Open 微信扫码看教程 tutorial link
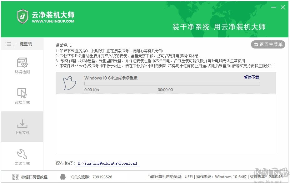This screenshot has width=290, height=184. (34, 177)
